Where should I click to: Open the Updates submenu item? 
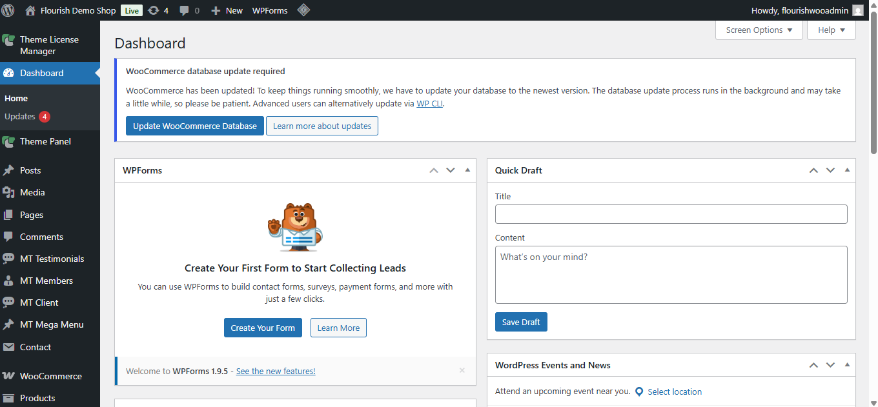coord(20,117)
